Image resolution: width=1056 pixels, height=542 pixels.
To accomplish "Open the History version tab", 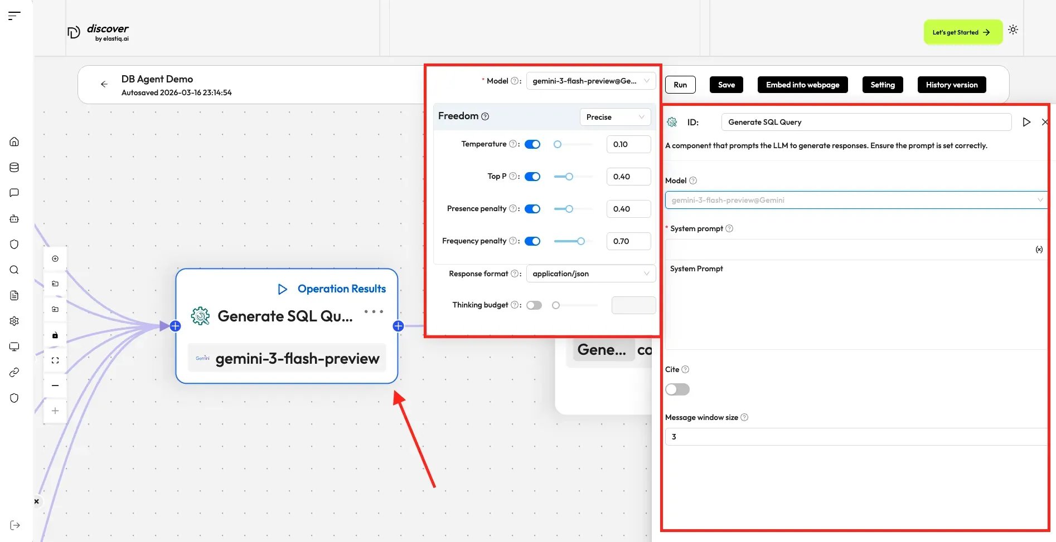I will point(951,85).
